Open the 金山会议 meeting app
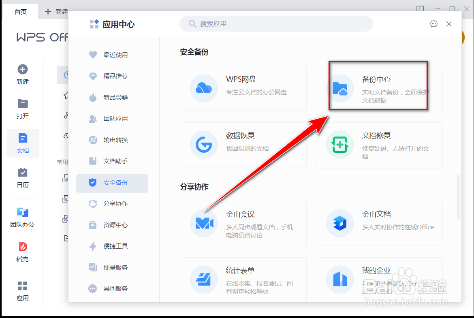Image resolution: width=474 pixels, height=318 pixels. pos(243,224)
